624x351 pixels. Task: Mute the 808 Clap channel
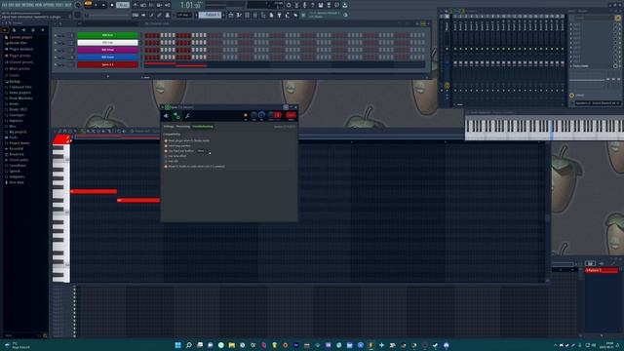coord(56,43)
